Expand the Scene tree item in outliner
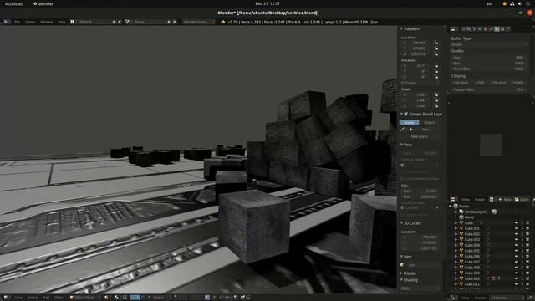The width and height of the screenshot is (535, 301). click(x=451, y=207)
